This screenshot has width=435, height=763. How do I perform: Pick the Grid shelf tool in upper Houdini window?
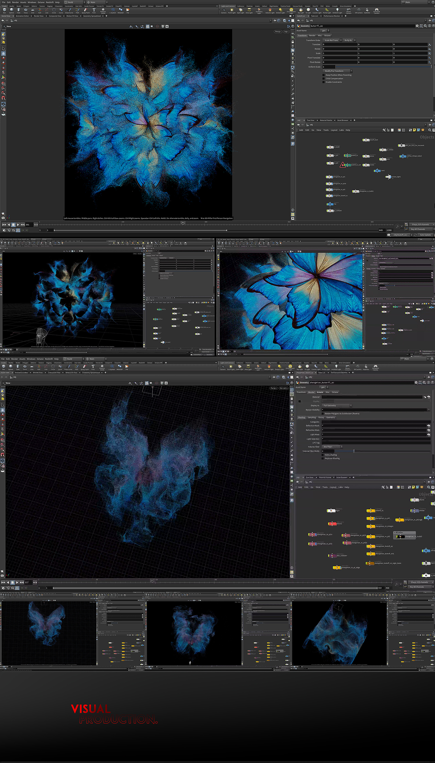(x=33, y=11)
